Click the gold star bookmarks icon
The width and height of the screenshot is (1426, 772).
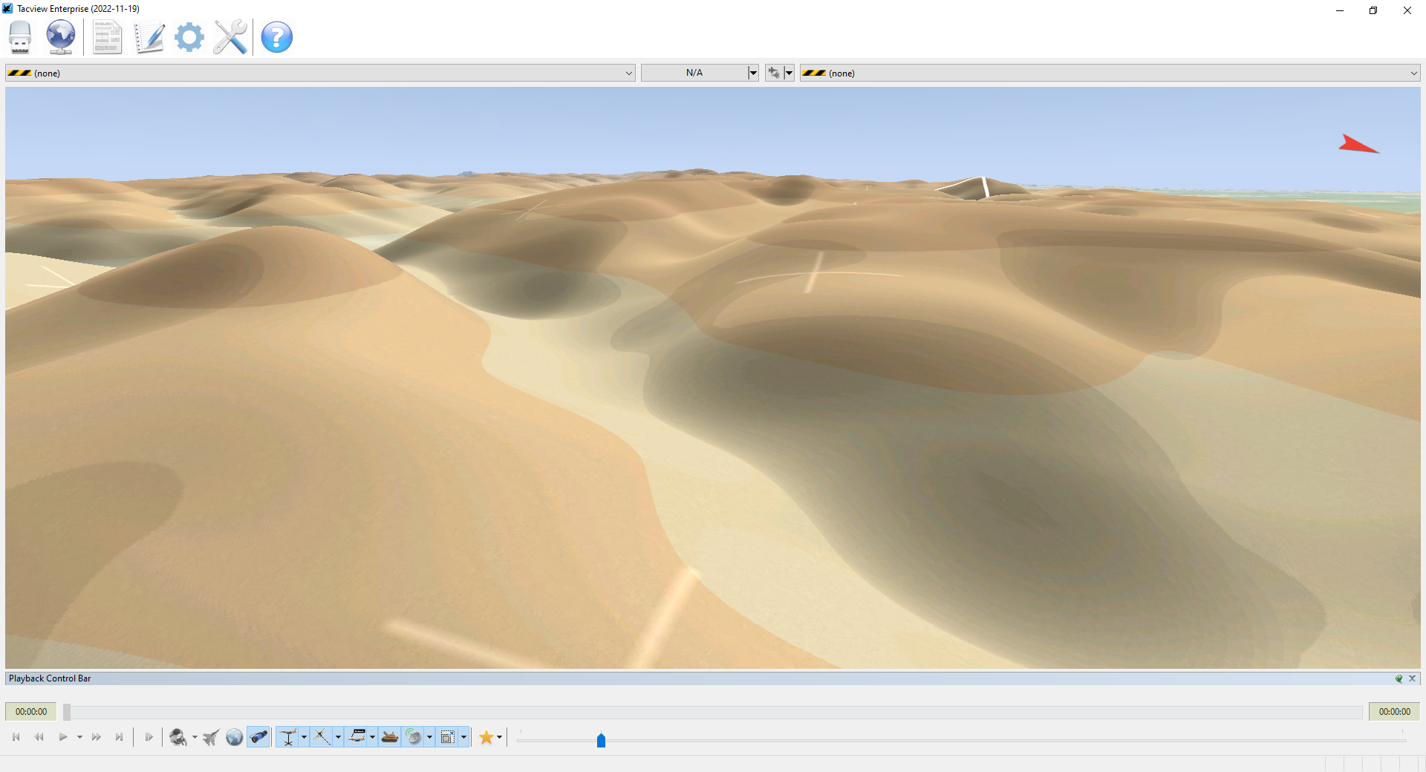point(486,737)
